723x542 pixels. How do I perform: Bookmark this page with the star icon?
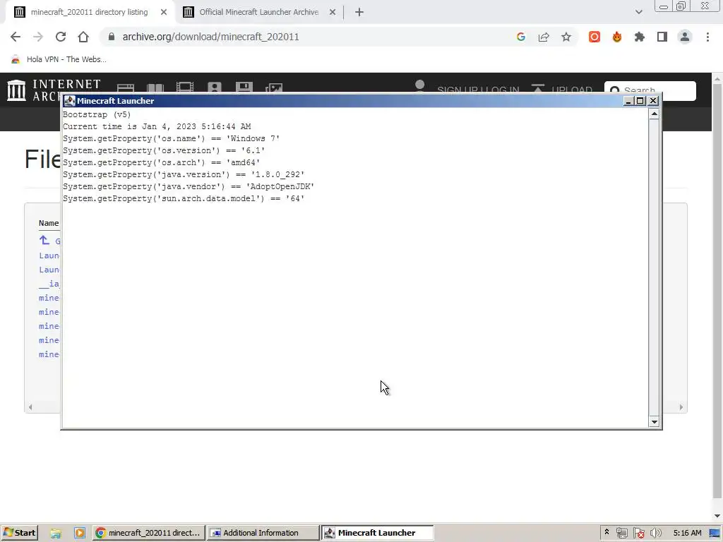(x=566, y=37)
